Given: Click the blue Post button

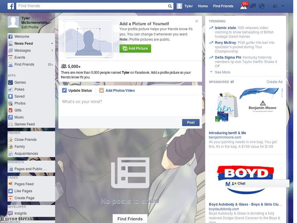Looking at the screenshot, I should pyautogui.click(x=191, y=123).
